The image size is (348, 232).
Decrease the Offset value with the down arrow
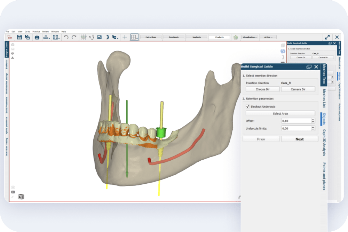click(x=313, y=122)
